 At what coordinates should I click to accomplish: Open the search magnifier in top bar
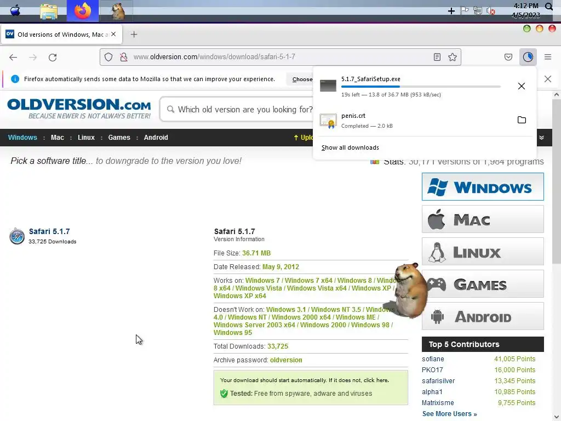click(x=549, y=7)
